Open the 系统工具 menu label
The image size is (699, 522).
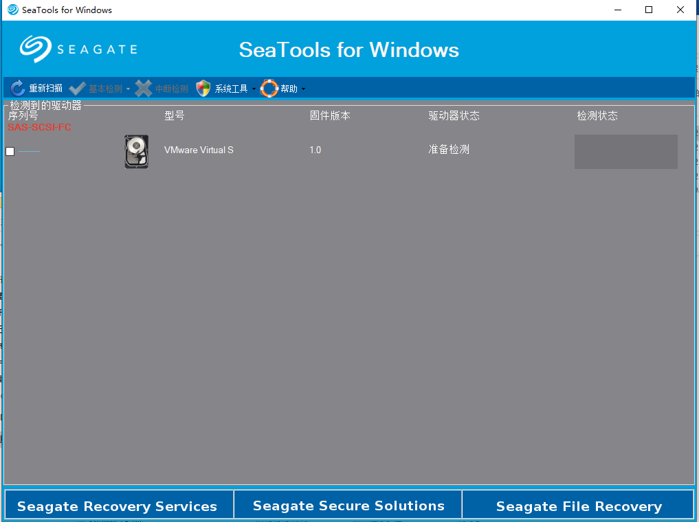click(x=231, y=89)
